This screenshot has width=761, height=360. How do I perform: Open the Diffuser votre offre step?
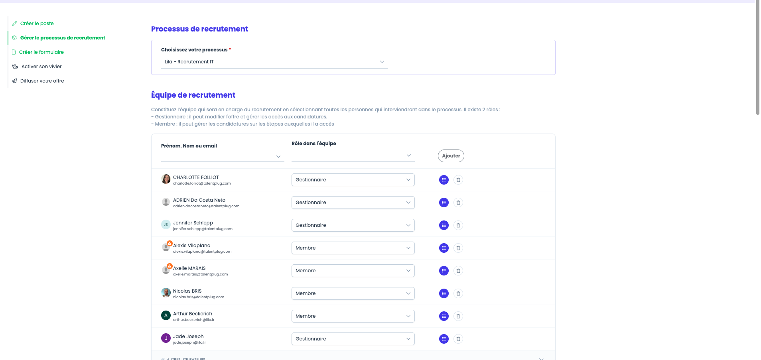pos(38,81)
